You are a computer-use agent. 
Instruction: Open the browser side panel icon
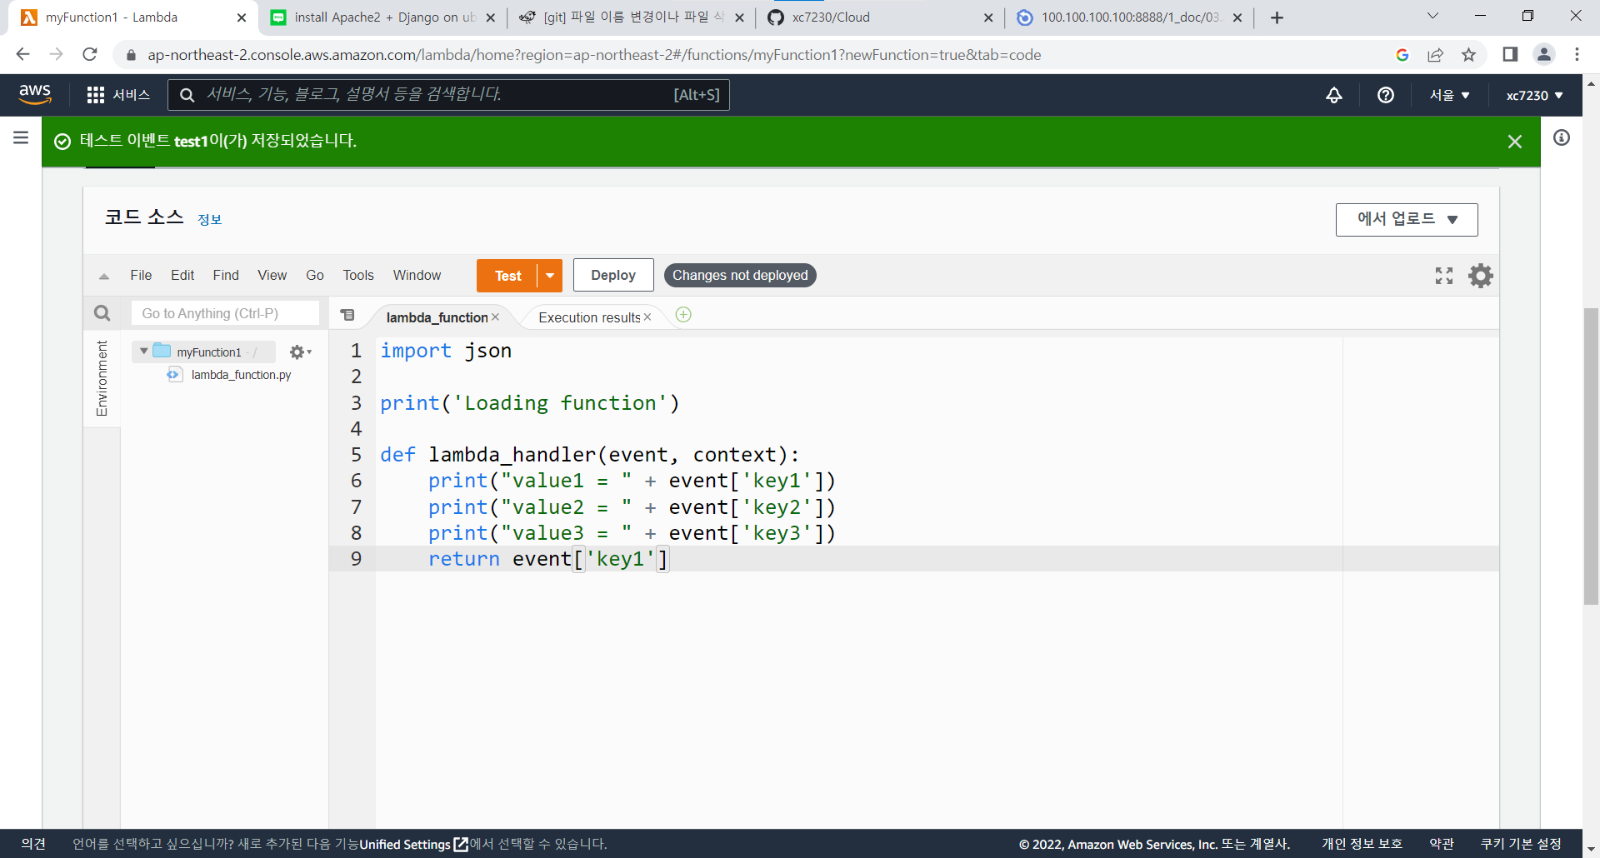(1510, 54)
